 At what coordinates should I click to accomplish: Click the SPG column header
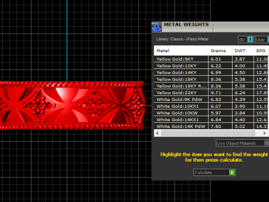point(261,50)
